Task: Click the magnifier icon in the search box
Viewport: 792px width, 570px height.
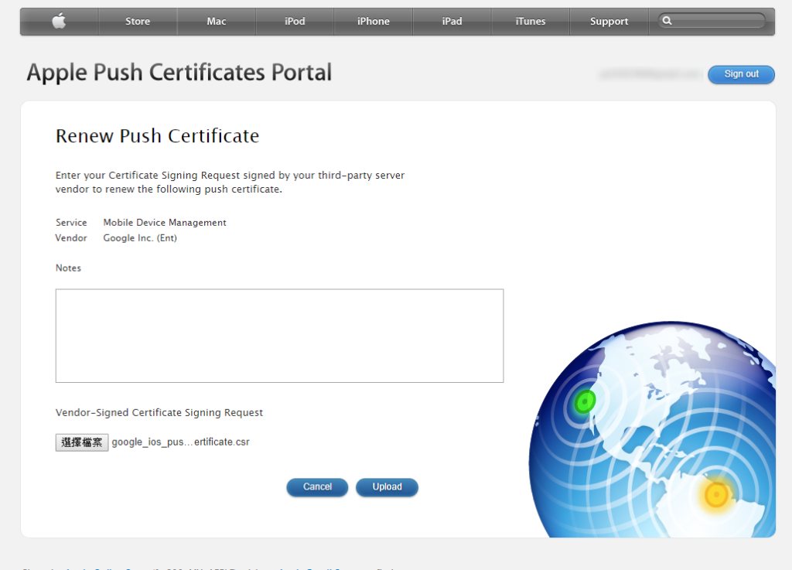Action: click(x=668, y=21)
